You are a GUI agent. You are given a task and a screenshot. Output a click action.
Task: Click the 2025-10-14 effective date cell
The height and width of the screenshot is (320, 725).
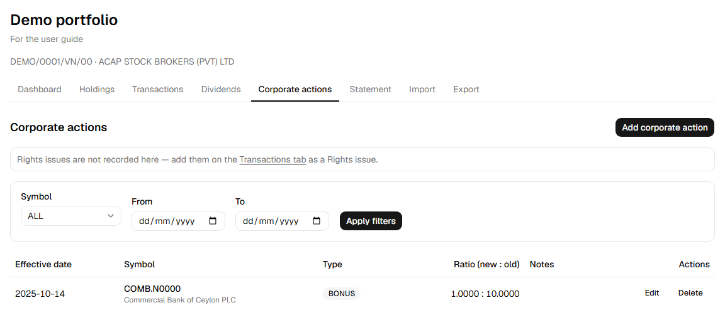(40, 294)
